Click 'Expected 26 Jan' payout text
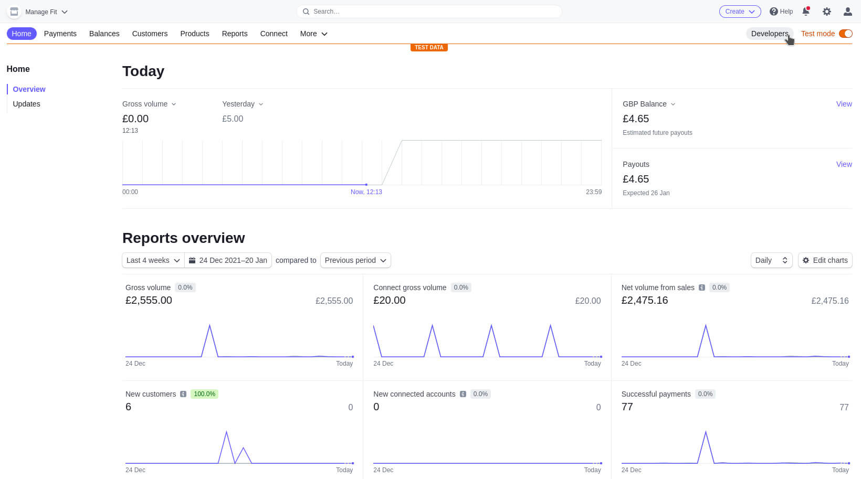 click(x=646, y=193)
